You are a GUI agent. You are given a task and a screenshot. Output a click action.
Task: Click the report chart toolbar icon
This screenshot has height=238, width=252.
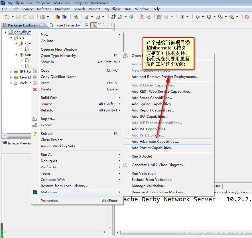pos(159,17)
